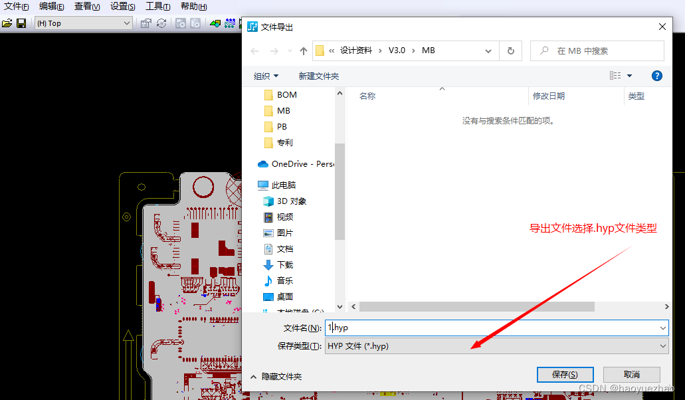Image resolution: width=685 pixels, height=400 pixels.
Task: Select OneDrive - Personal in navigation pane
Action: click(x=296, y=164)
